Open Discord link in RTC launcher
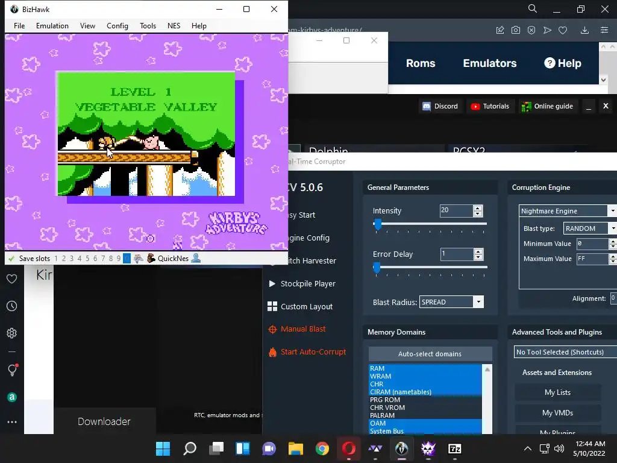This screenshot has width=617, height=463. (x=440, y=106)
